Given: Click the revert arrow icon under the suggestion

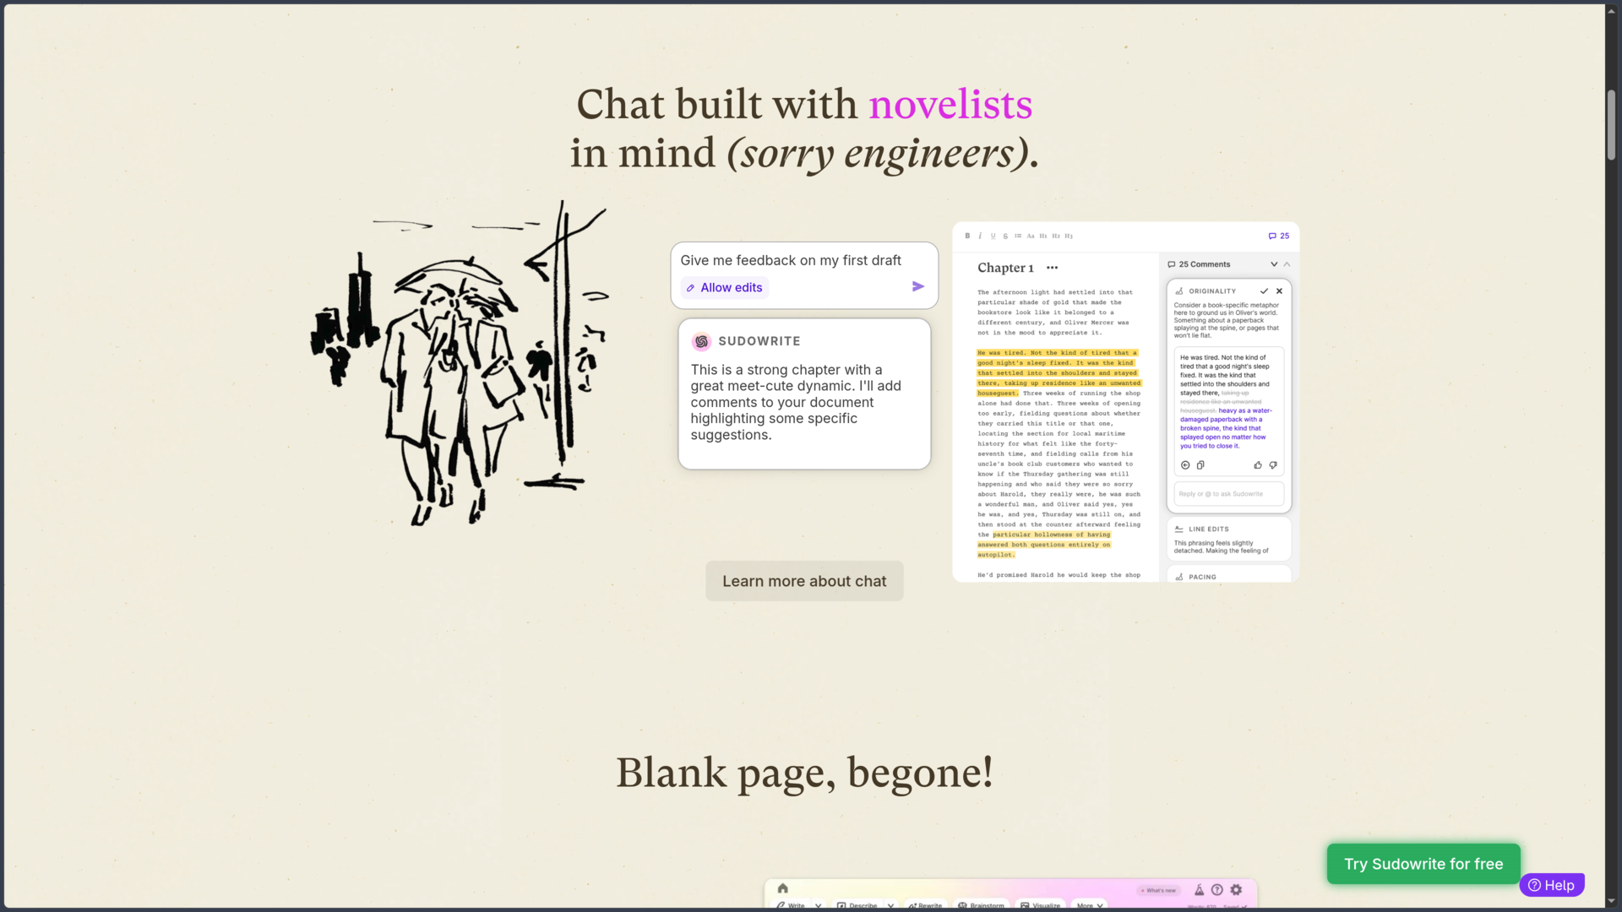Looking at the screenshot, I should [1185, 465].
